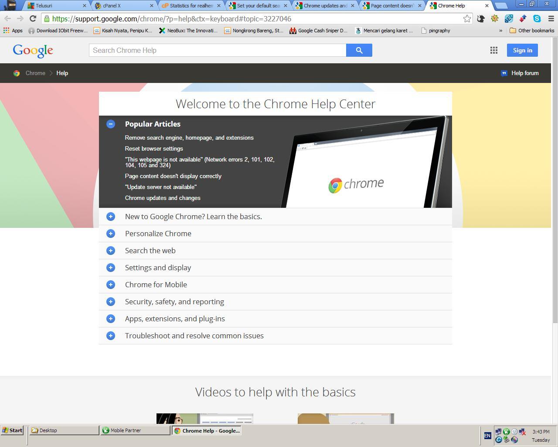Expand Troubleshoot and resolve common issues
Image resolution: width=558 pixels, height=447 pixels.
111,336
